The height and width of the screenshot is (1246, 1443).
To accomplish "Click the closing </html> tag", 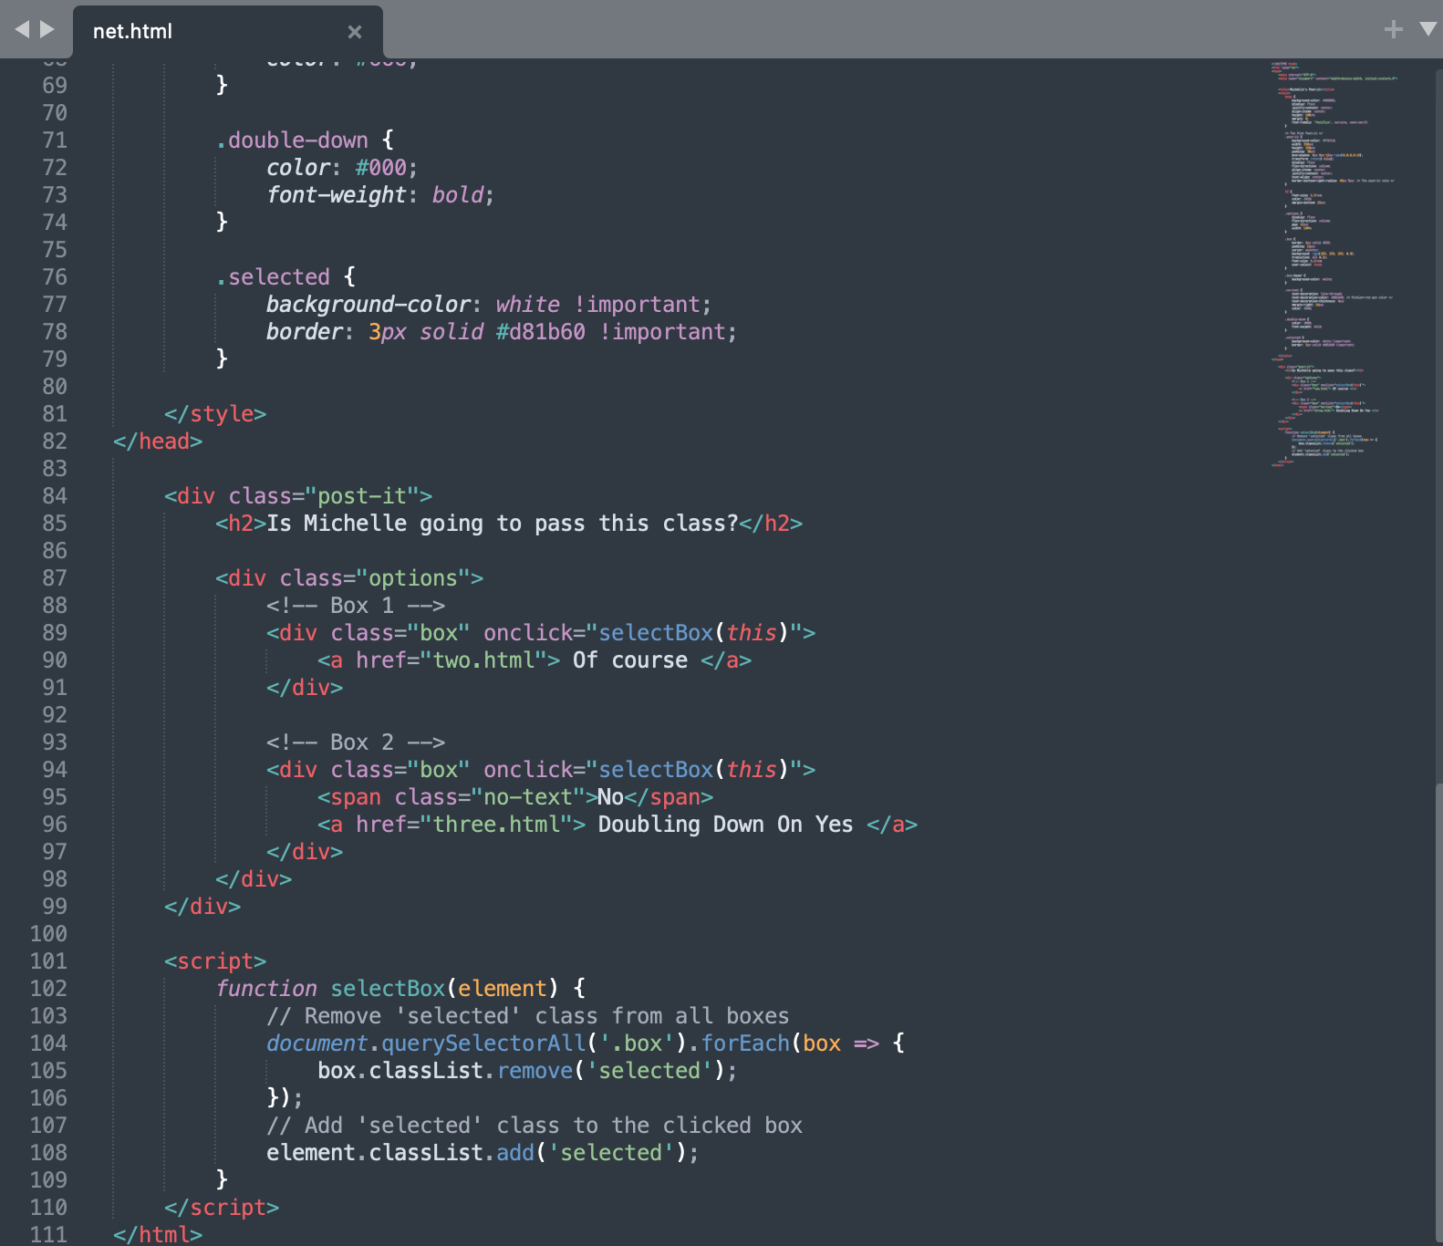I will point(158,1235).
